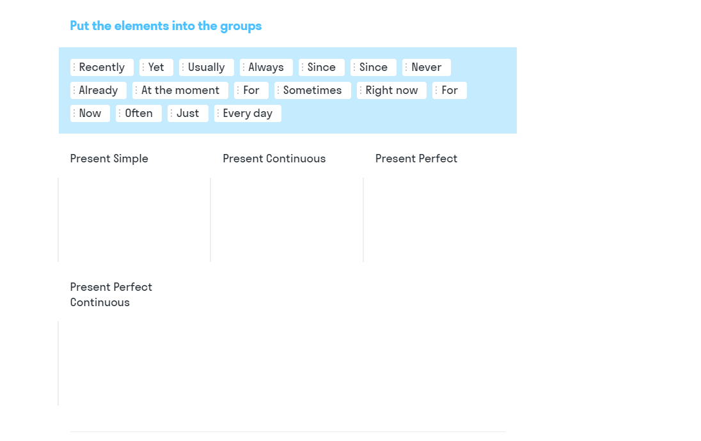Pick the 'Usually' chip
Screen dimensions: 701x441
click(206, 68)
